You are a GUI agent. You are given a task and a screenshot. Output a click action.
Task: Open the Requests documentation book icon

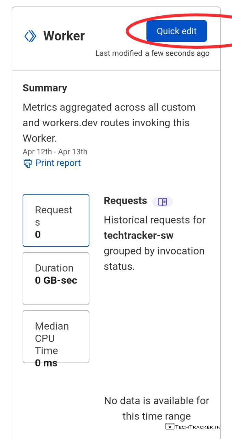point(162,202)
